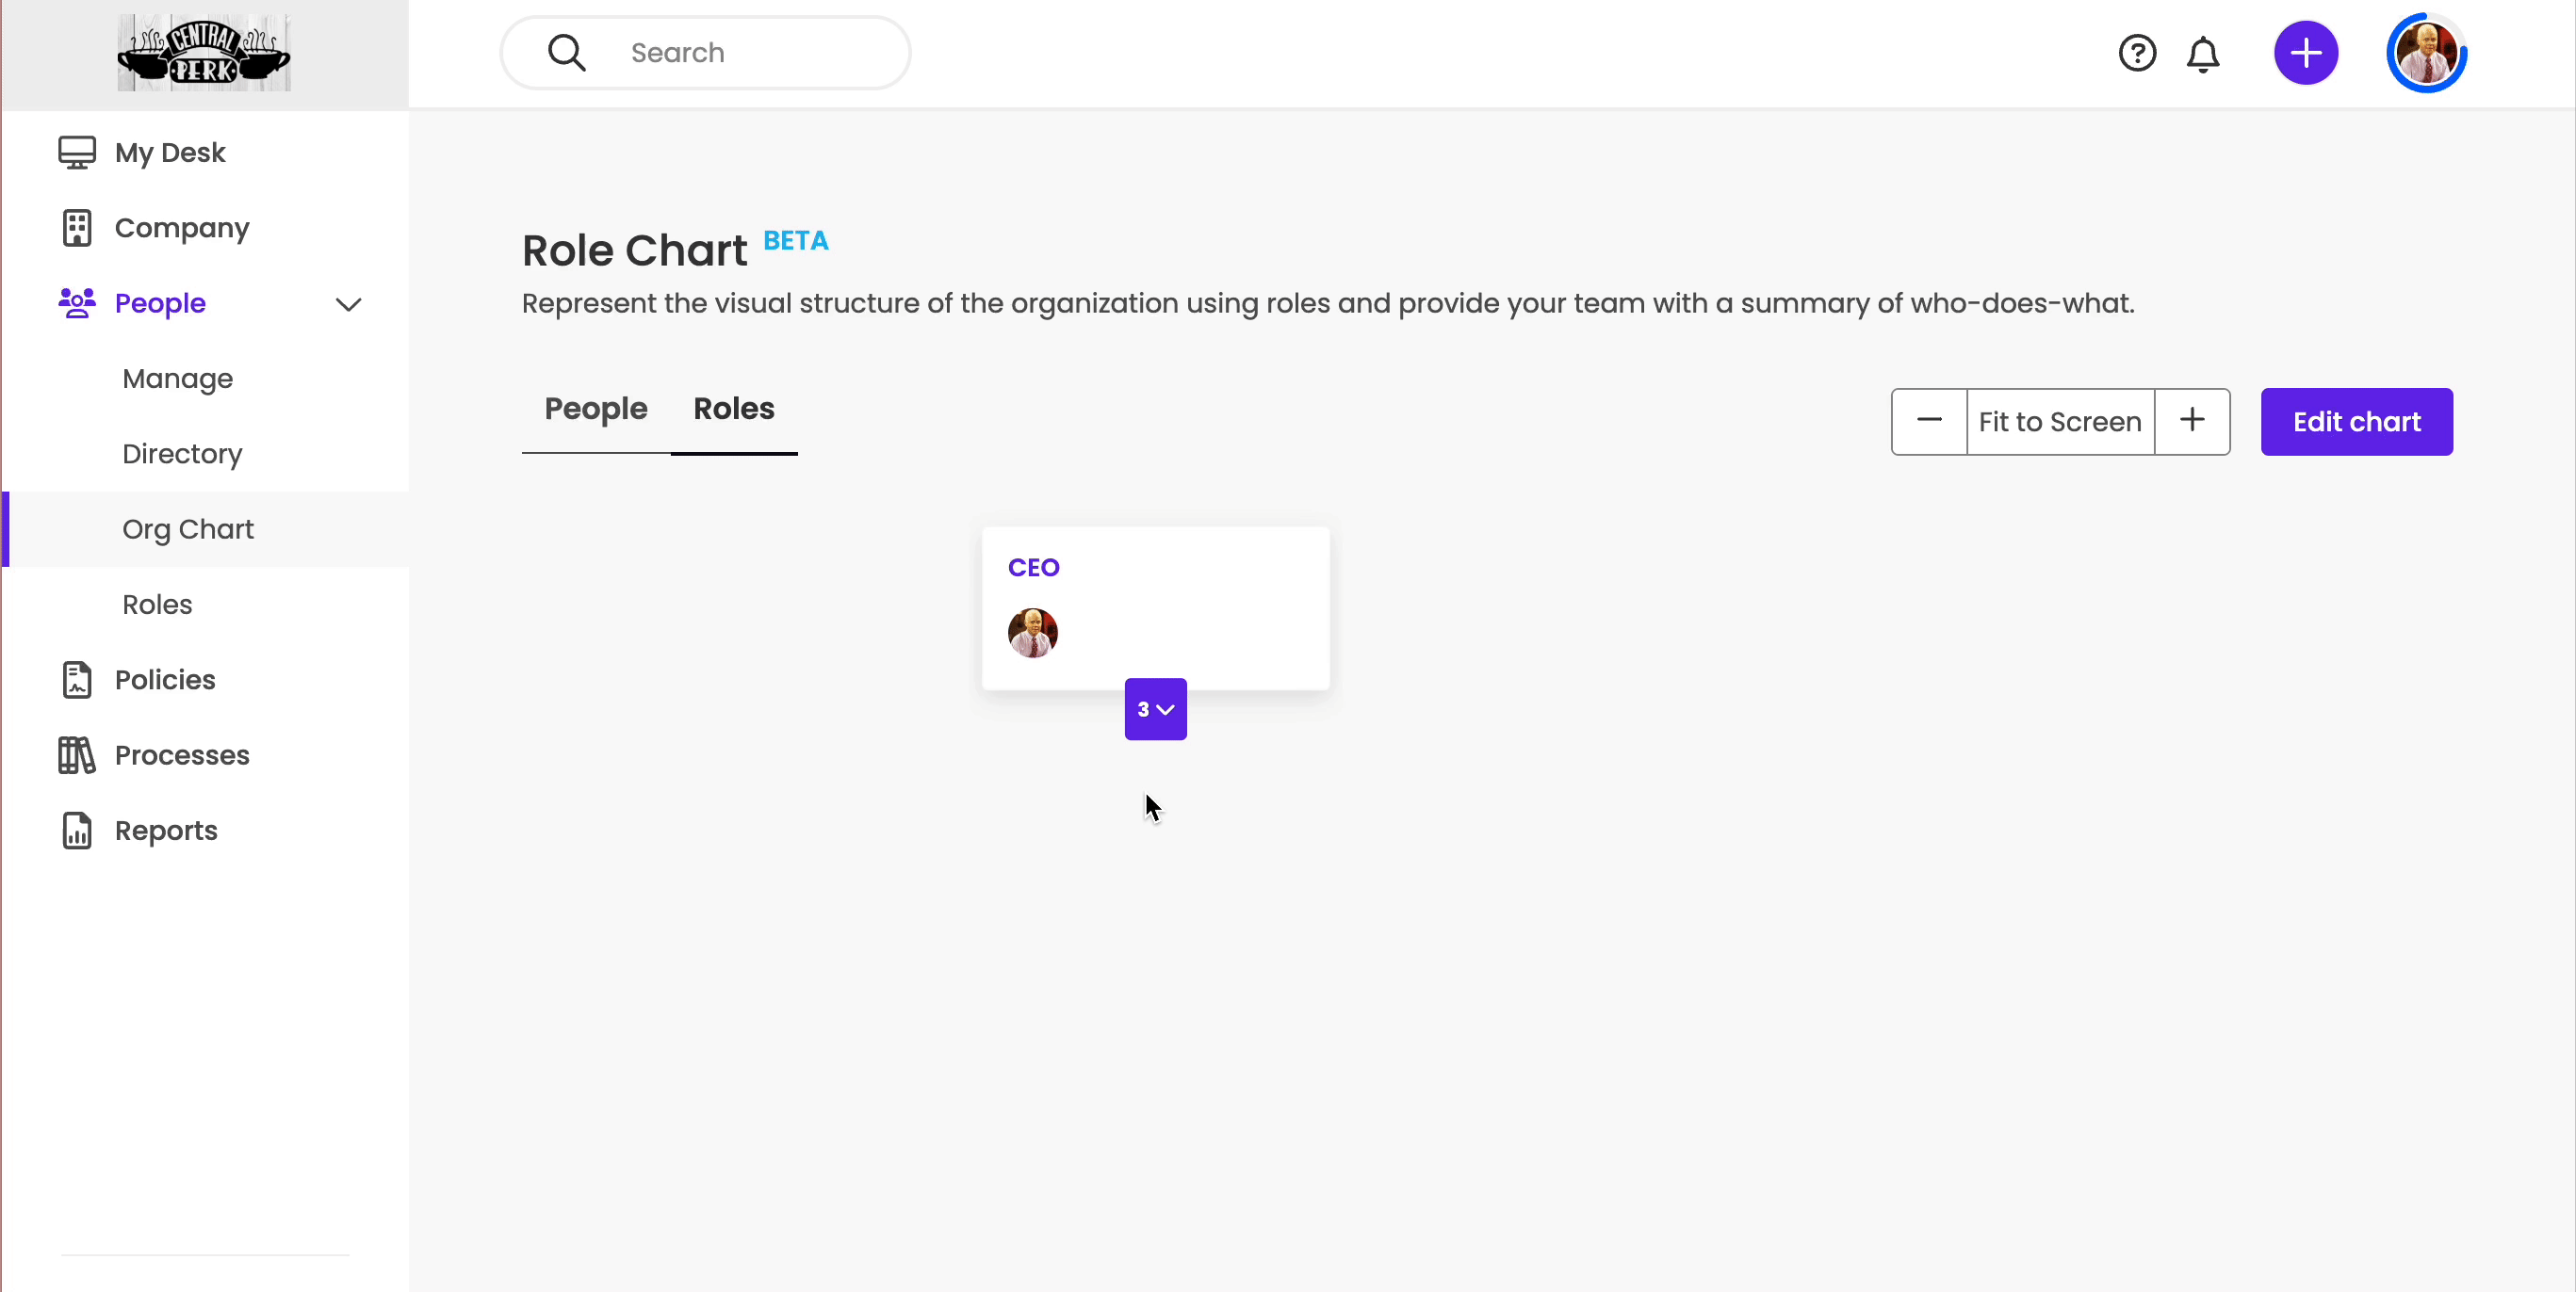Open the notifications bell

click(x=2203, y=54)
